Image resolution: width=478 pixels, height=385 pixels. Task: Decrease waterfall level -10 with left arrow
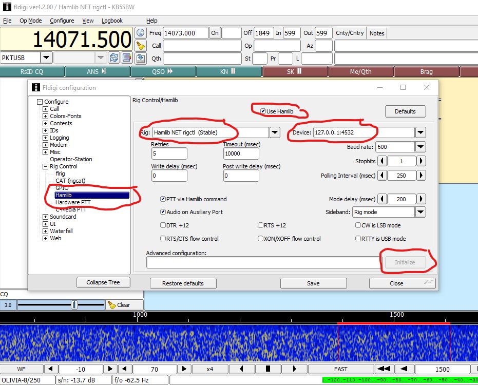tap(50, 369)
